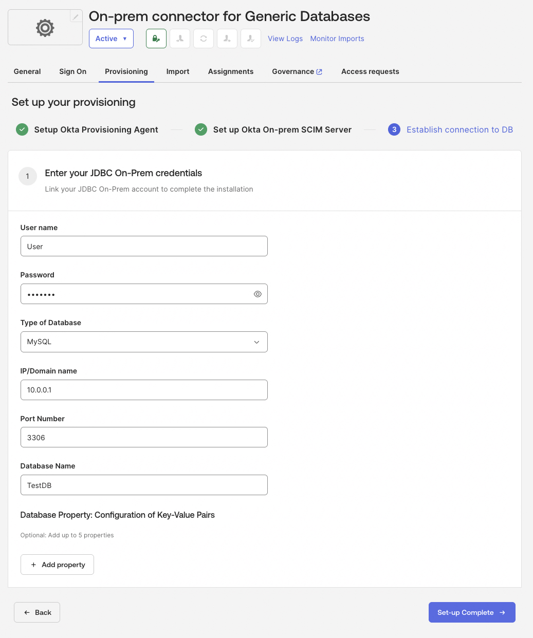Click the pencil icon to edit app logo

pyautogui.click(x=76, y=16)
